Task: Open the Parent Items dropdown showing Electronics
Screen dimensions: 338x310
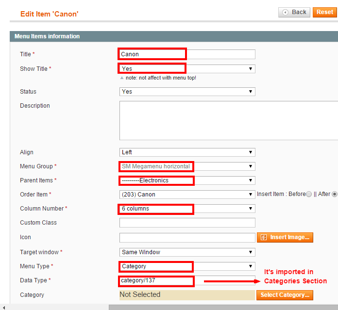Action: point(187,180)
